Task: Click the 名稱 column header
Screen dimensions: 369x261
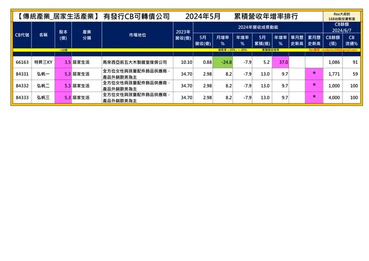Action: point(43,35)
